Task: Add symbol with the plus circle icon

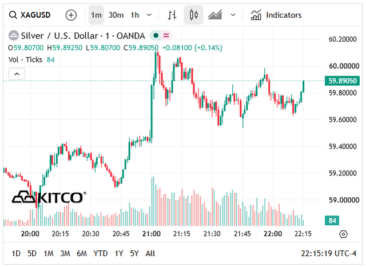Action: (x=71, y=15)
